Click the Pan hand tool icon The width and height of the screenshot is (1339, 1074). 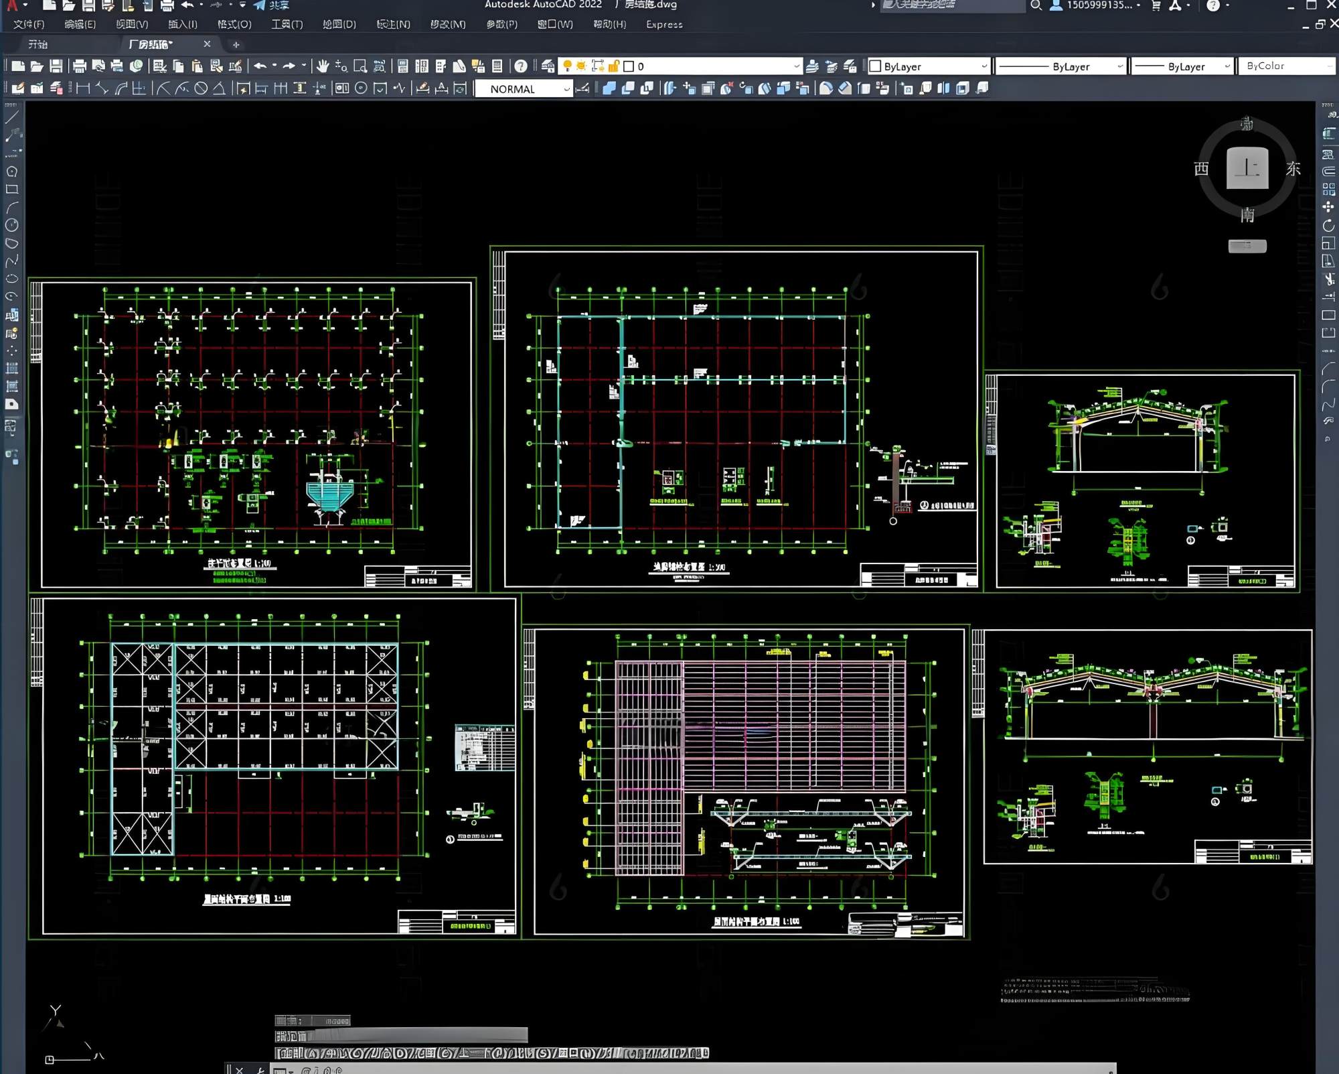pos(323,66)
